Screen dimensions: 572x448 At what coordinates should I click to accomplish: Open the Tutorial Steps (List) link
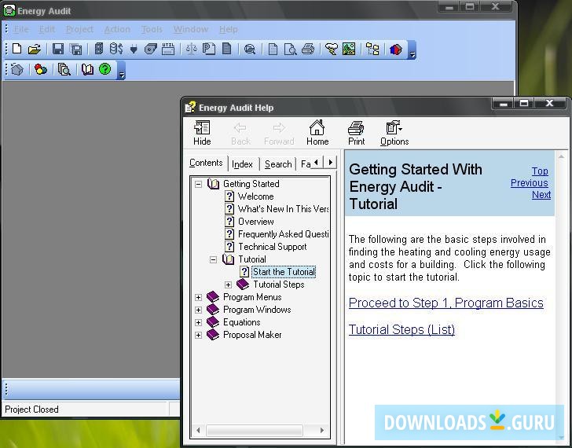[x=401, y=329]
